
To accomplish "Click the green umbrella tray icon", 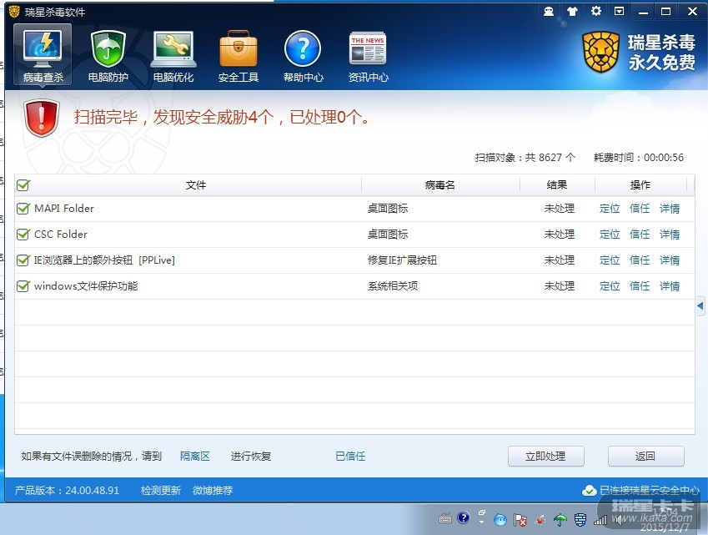I will [x=560, y=519].
